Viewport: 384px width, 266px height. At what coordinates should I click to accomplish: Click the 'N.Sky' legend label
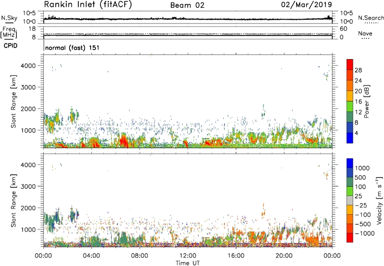pyautogui.click(x=9, y=18)
